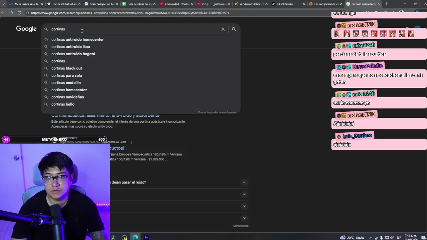Click the streamer webcam overlay

pos(55,192)
